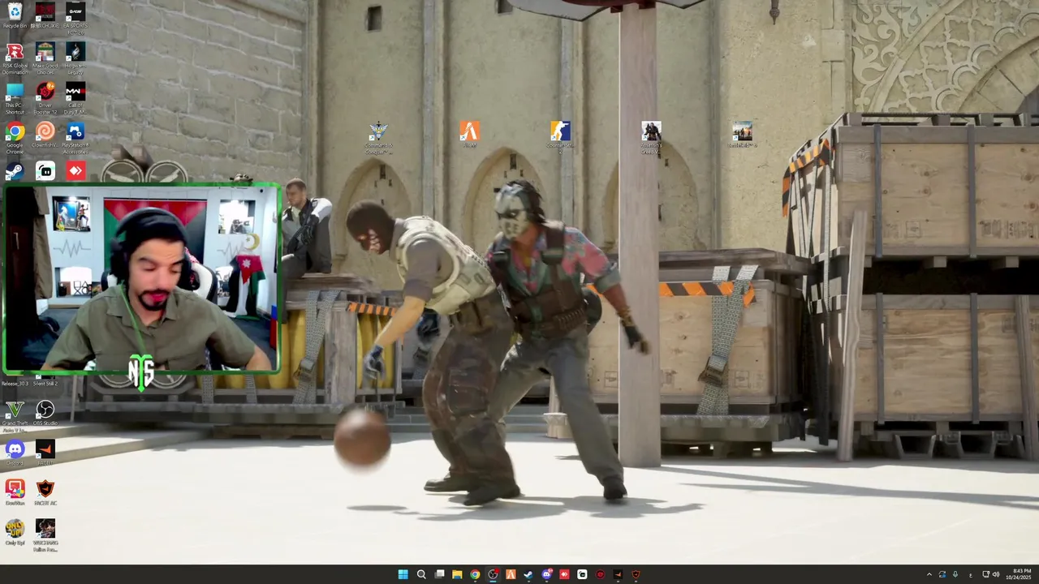Launch Battlefield 6 desktop shortcut

point(742,134)
